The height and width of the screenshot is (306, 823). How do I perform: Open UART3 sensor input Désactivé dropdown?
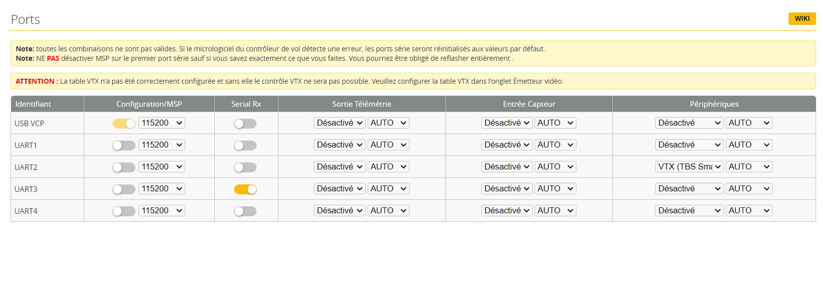[507, 189]
